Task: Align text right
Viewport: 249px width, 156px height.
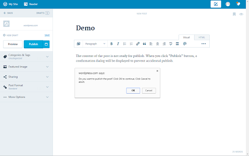Action: click(x=164, y=44)
